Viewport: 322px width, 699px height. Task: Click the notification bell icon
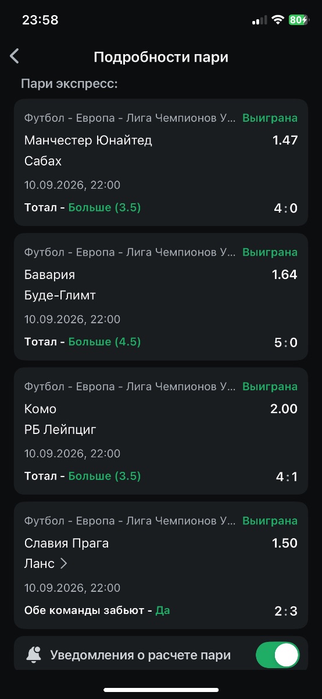click(34, 655)
